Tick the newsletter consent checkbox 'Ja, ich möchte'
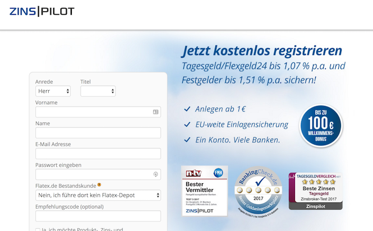The image size is (373, 231). (x=38, y=229)
